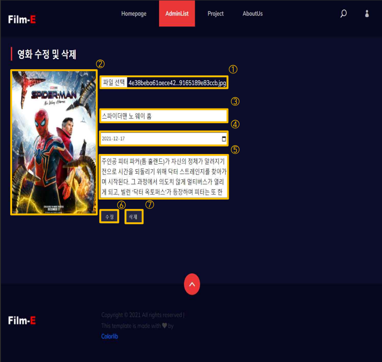Click the selected filename ending 83ccb.jpg
Screen dimensions: 382x362
[x=177, y=83]
